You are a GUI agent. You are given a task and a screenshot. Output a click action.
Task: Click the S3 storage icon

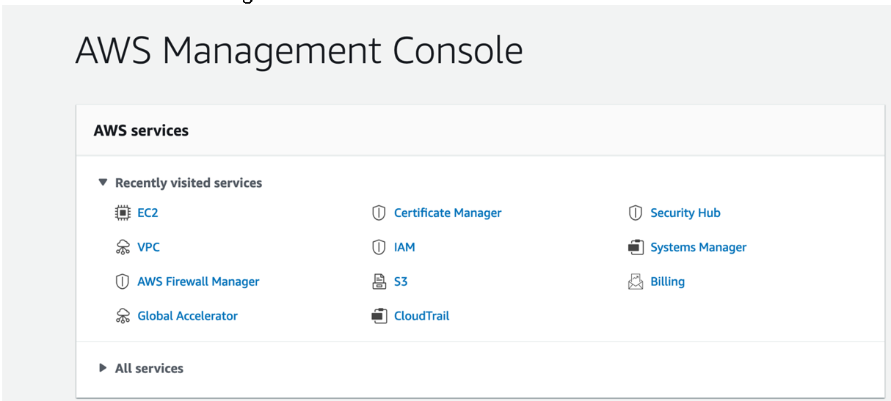click(x=379, y=282)
